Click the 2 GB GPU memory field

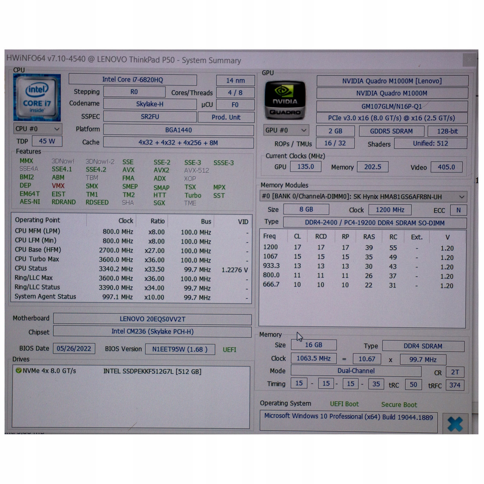[335, 131]
